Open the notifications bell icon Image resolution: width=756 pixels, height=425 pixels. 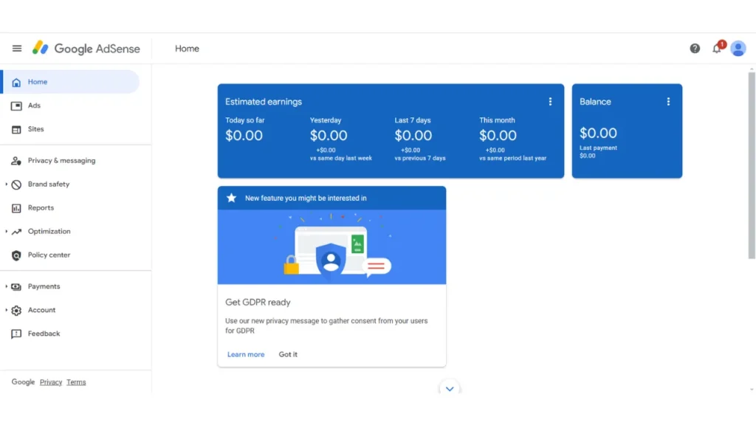(x=716, y=49)
